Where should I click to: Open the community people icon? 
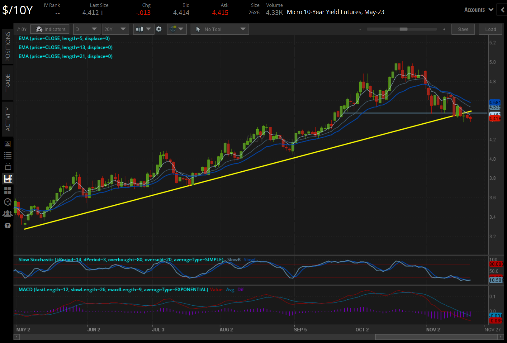coord(8,214)
